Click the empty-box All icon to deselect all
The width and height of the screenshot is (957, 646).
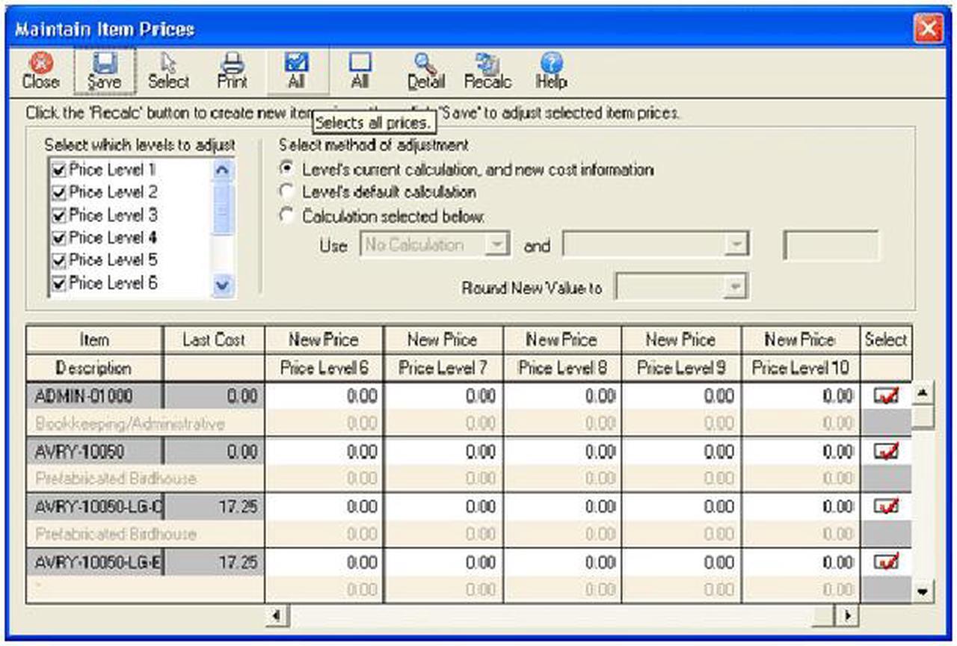360,71
